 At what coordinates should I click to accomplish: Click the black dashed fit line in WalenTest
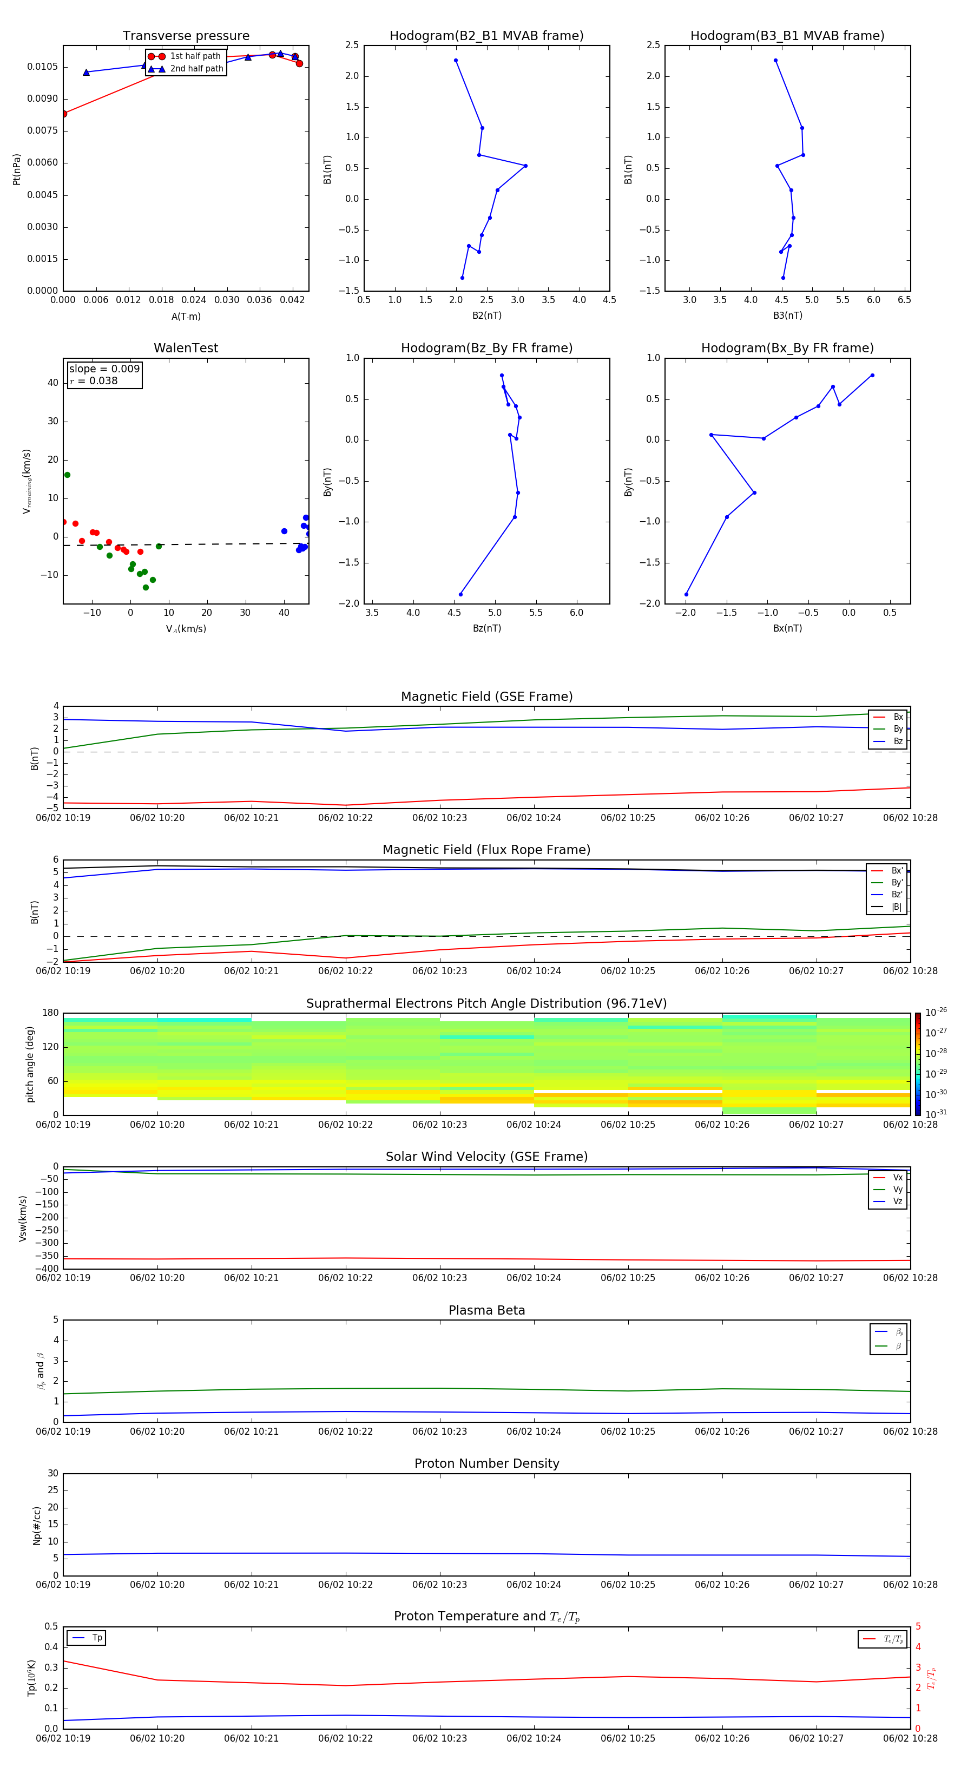click(x=186, y=544)
